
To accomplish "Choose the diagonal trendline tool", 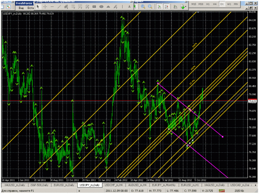I will click(59, 7).
